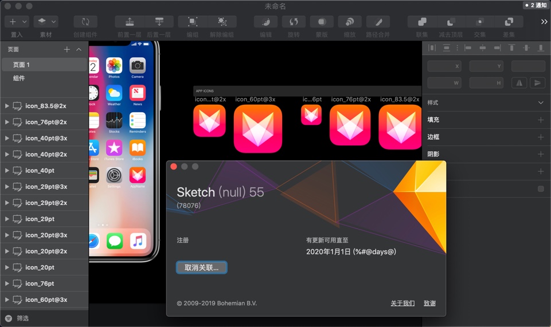Select the icon_76pt layer row

point(44,283)
